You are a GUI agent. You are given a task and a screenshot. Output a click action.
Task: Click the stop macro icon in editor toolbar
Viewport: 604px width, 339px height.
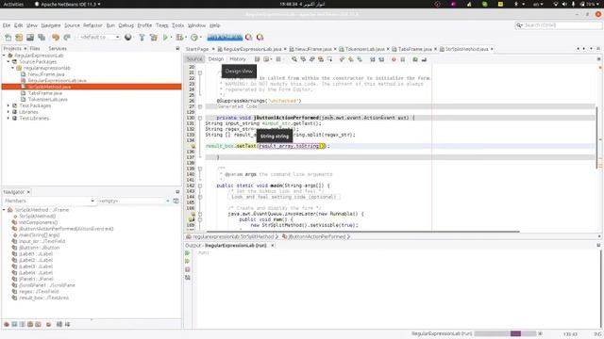point(403,59)
